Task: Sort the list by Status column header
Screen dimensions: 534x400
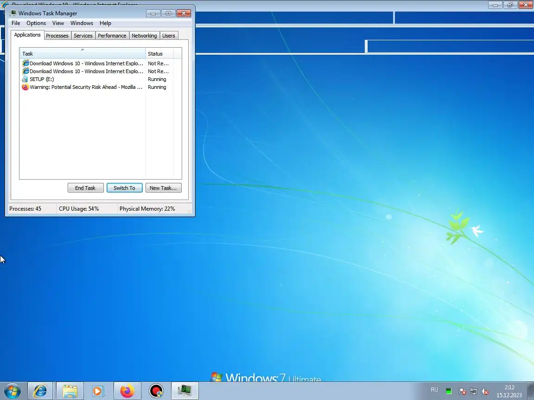Action: pos(159,53)
